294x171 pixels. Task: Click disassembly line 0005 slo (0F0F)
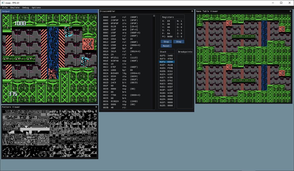(x=120, y=24)
